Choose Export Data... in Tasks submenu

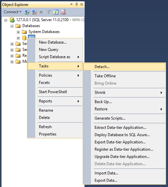(x=125, y=180)
